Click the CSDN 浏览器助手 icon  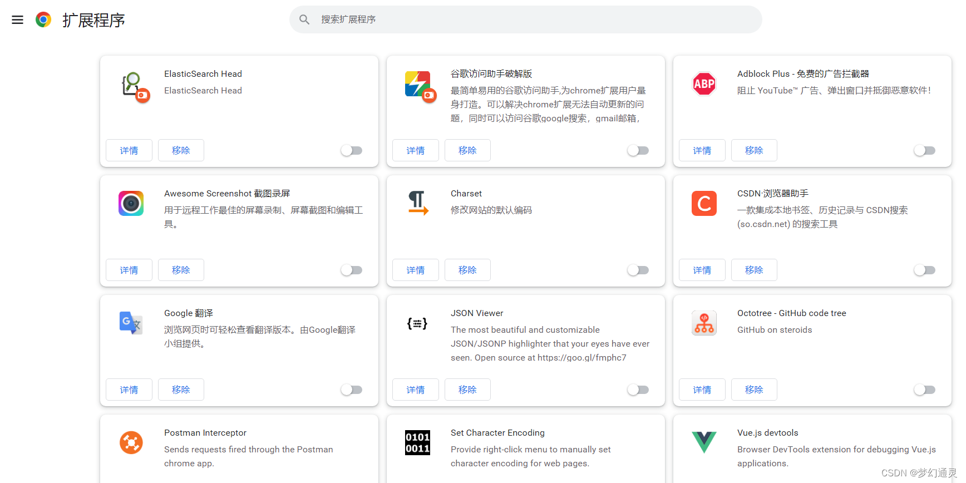click(x=704, y=204)
